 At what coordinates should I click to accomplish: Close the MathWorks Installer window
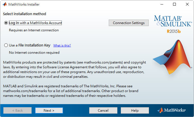pyautogui.click(x=187, y=4)
